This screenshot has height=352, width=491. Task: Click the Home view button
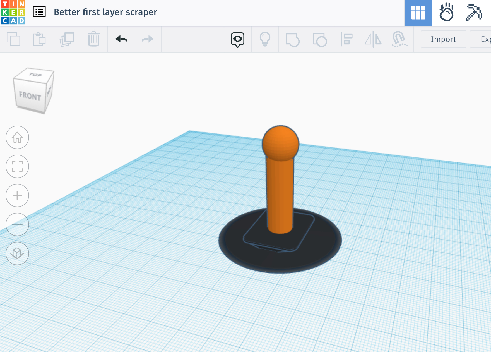coord(17,137)
